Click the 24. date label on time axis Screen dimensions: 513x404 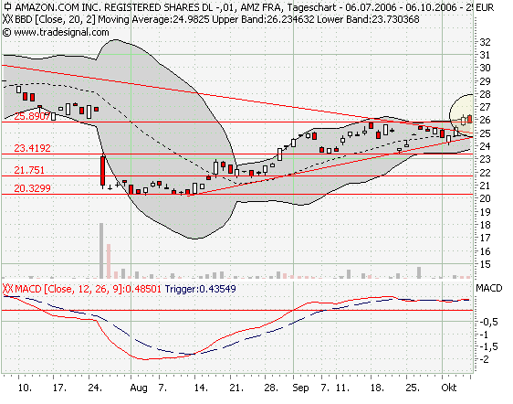click(95, 388)
